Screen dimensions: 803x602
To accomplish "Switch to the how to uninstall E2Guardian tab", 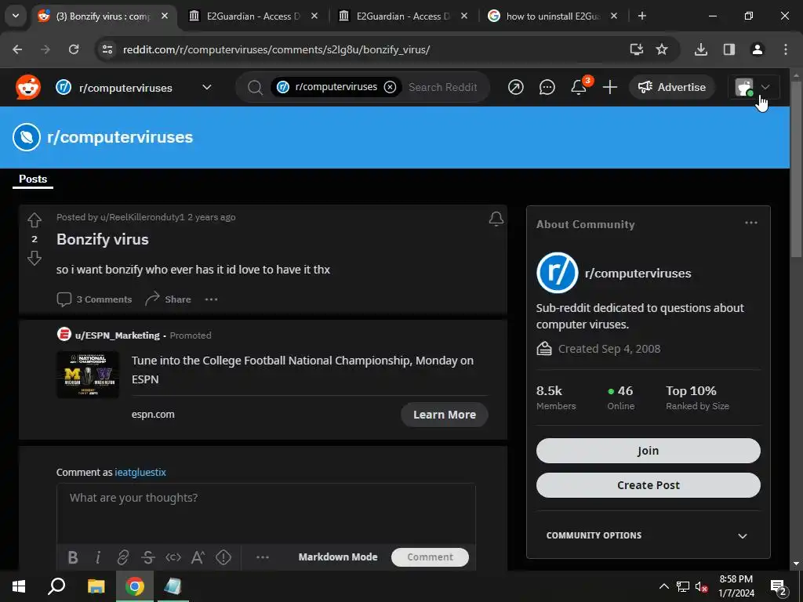I will coord(553,16).
